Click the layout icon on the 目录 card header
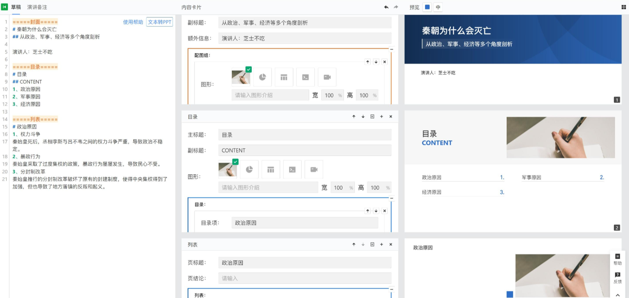The image size is (629, 298). [372, 117]
